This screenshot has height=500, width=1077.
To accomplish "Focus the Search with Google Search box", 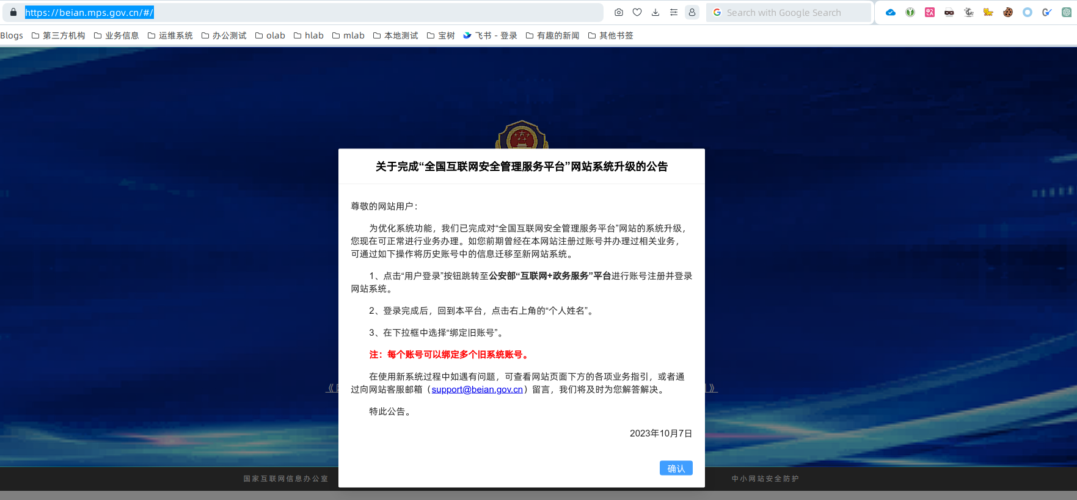I will (788, 12).
